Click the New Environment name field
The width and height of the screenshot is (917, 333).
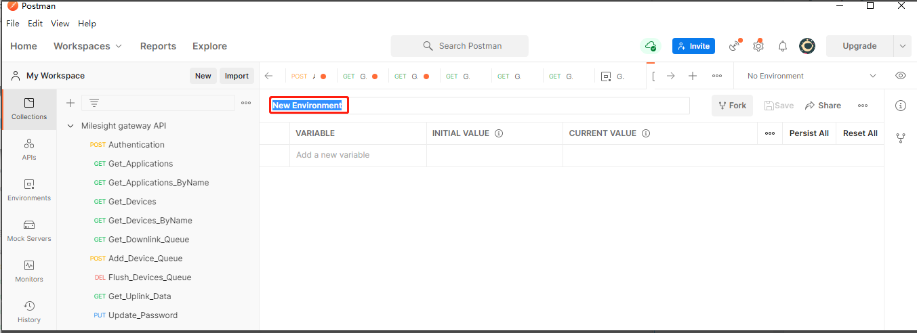tap(480, 106)
